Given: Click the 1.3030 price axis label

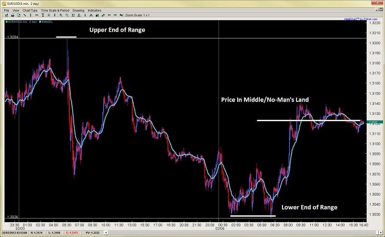Looking at the screenshot, I should pyautogui.click(x=374, y=214).
